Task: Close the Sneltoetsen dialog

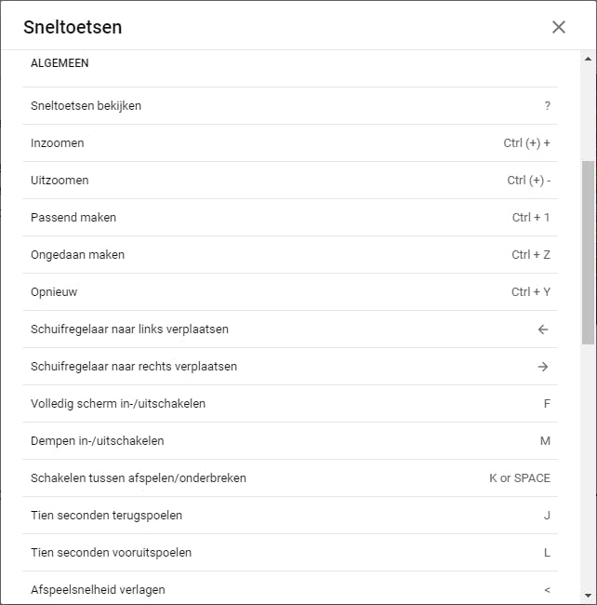Action: 559,27
